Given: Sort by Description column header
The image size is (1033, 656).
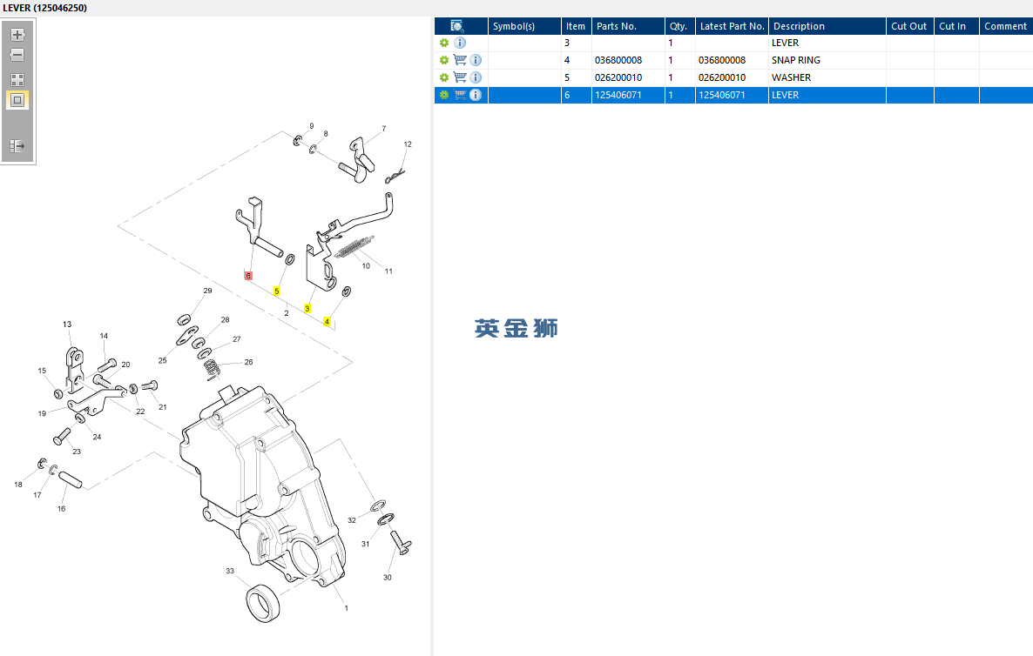Looking at the screenshot, I should coord(827,26).
